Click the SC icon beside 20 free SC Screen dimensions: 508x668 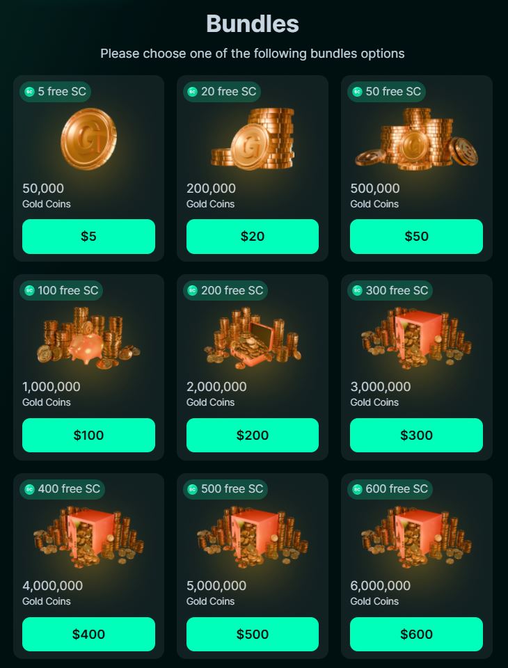coord(193,92)
